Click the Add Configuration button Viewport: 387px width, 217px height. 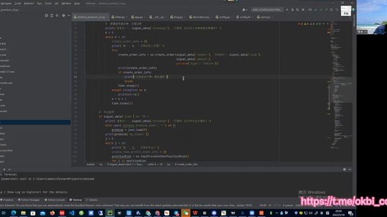(x=267, y=10)
